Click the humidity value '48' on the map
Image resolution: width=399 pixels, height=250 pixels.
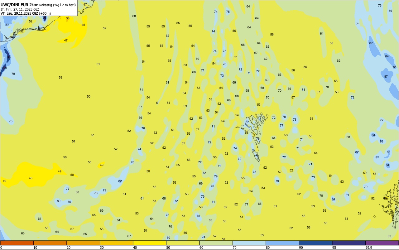click(31, 178)
